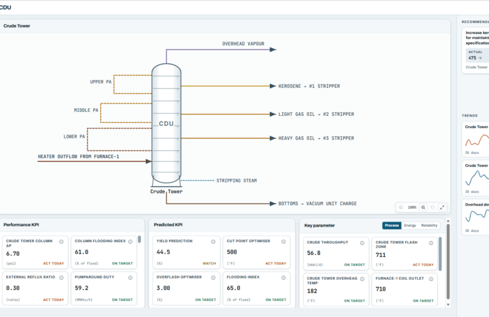The image size is (489, 317).
Task: Click the Stripping Steam label
Action: click(237, 181)
